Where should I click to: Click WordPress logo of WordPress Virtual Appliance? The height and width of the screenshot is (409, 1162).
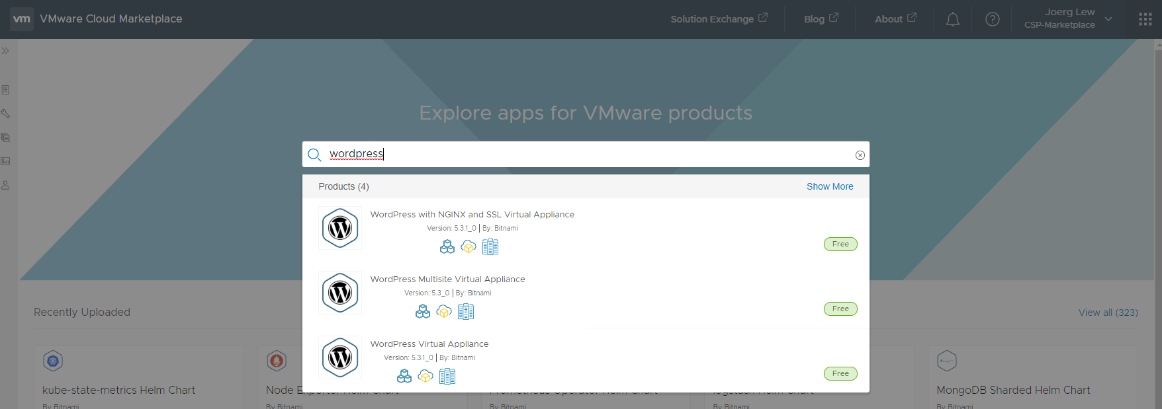point(340,357)
